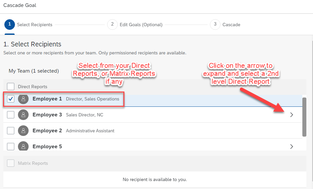Click 'My Team (1 selected)' label

click(x=34, y=71)
